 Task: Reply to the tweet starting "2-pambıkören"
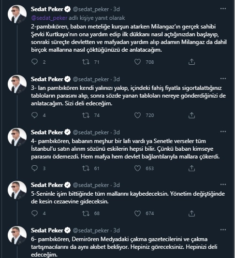pyautogui.click(x=35, y=62)
